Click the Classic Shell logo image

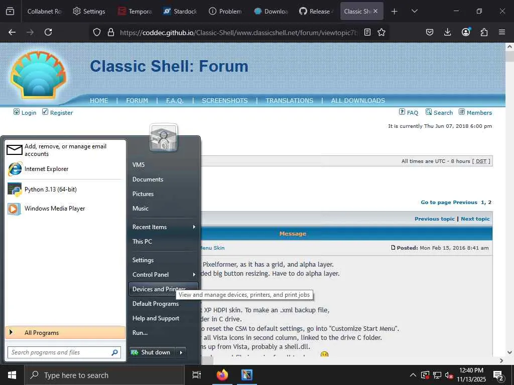click(38, 75)
